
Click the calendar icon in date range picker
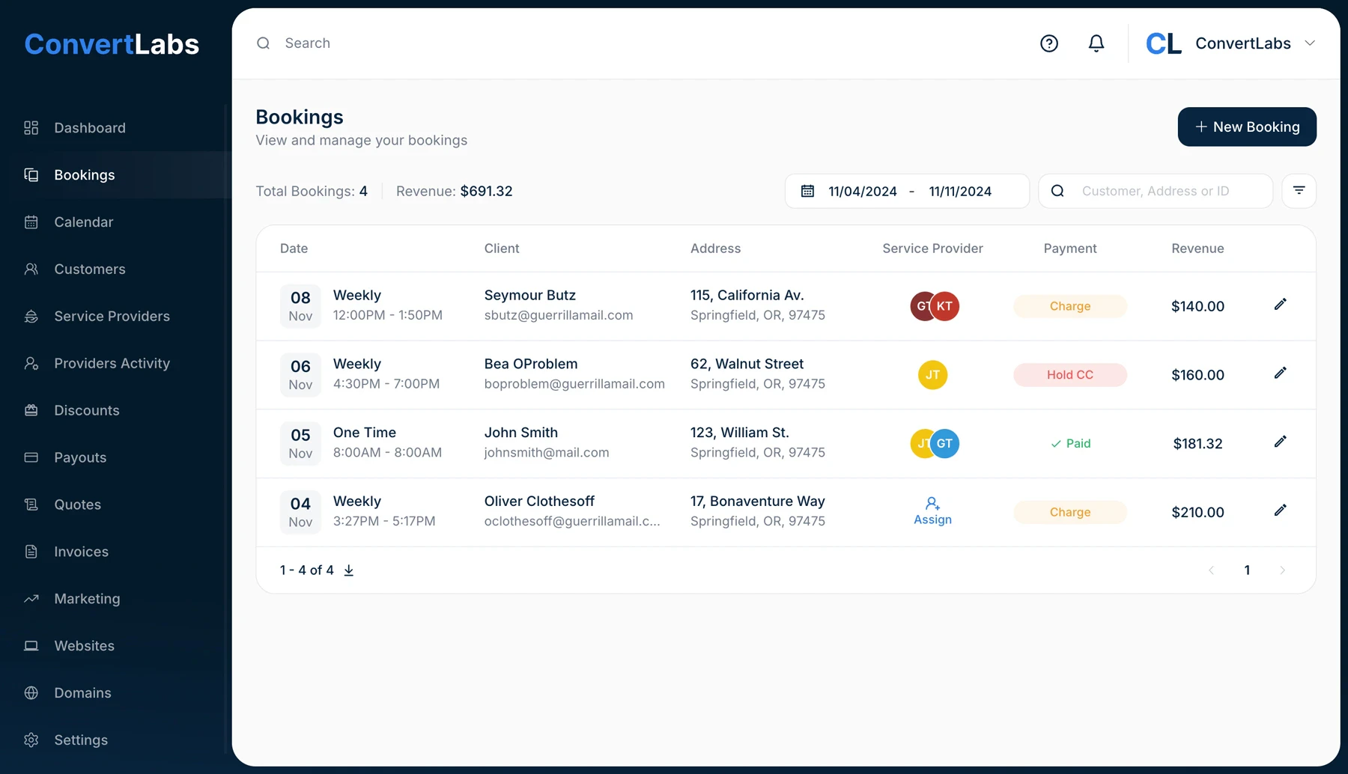807,191
